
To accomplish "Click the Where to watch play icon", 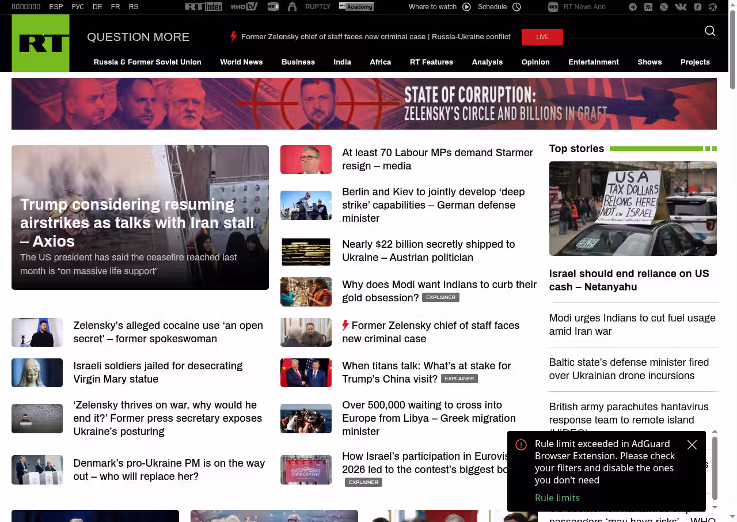I will pyautogui.click(x=466, y=7).
